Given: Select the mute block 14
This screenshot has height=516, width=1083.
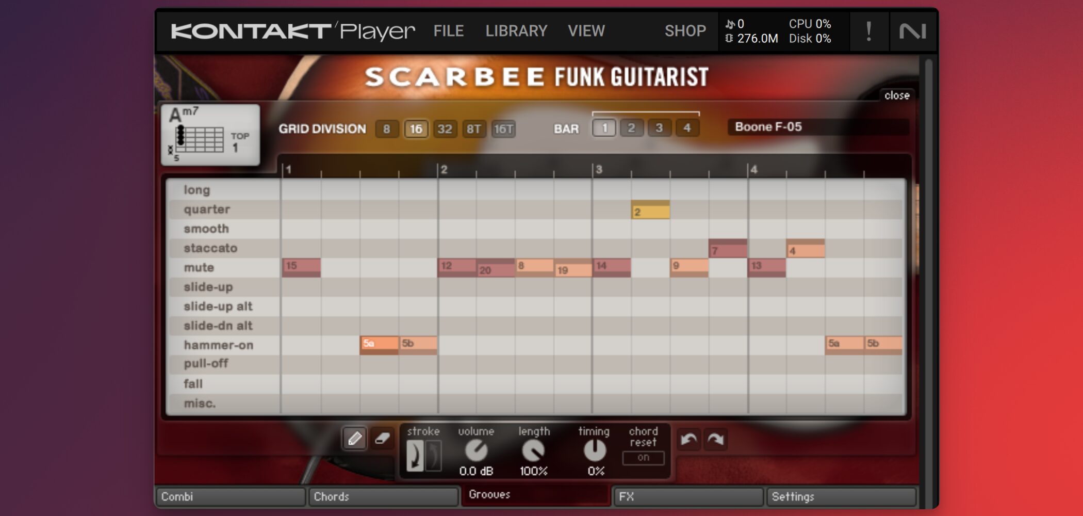Looking at the screenshot, I should pyautogui.click(x=612, y=268).
